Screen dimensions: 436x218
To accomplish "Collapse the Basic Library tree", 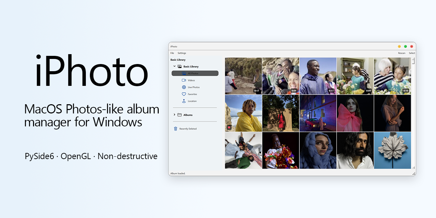I will click(174, 66).
